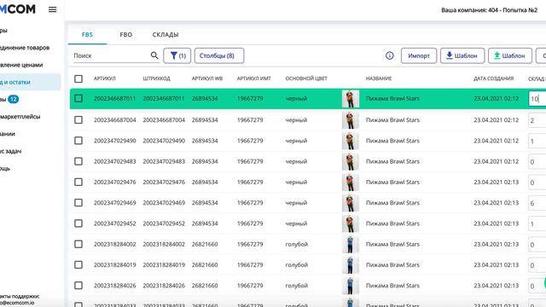
Task: Open the filter button showing (1)
Action: pos(177,55)
